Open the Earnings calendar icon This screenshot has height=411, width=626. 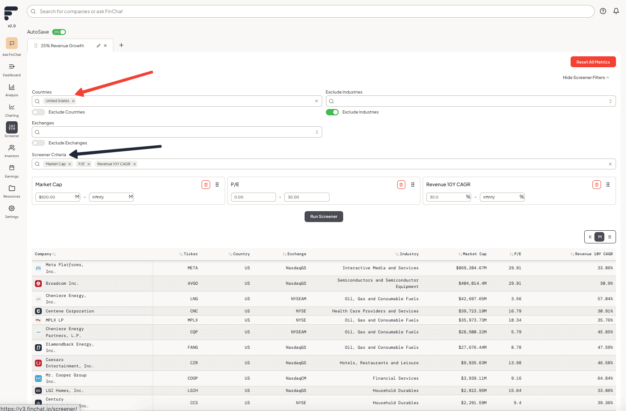pos(12,168)
